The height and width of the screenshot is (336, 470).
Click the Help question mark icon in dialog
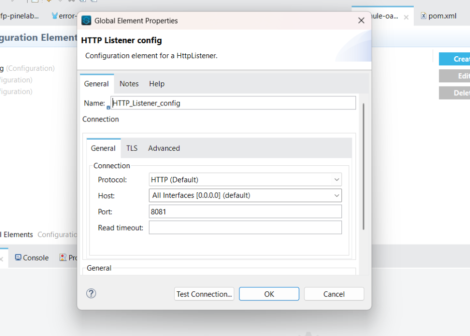[x=91, y=293]
